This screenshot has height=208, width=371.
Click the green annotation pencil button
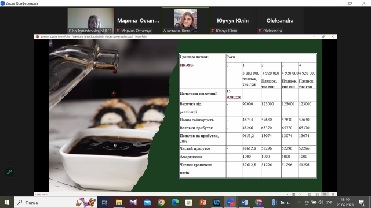pos(9,172)
